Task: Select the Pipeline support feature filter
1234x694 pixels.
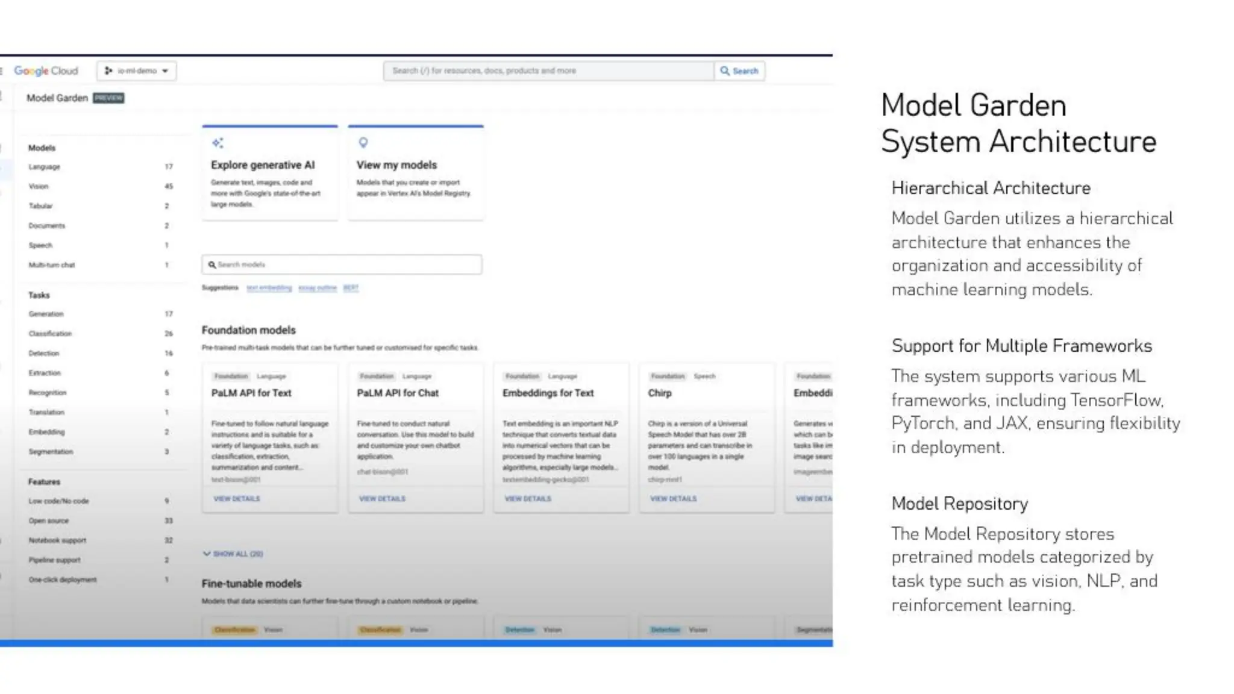Action: [x=100, y=560]
